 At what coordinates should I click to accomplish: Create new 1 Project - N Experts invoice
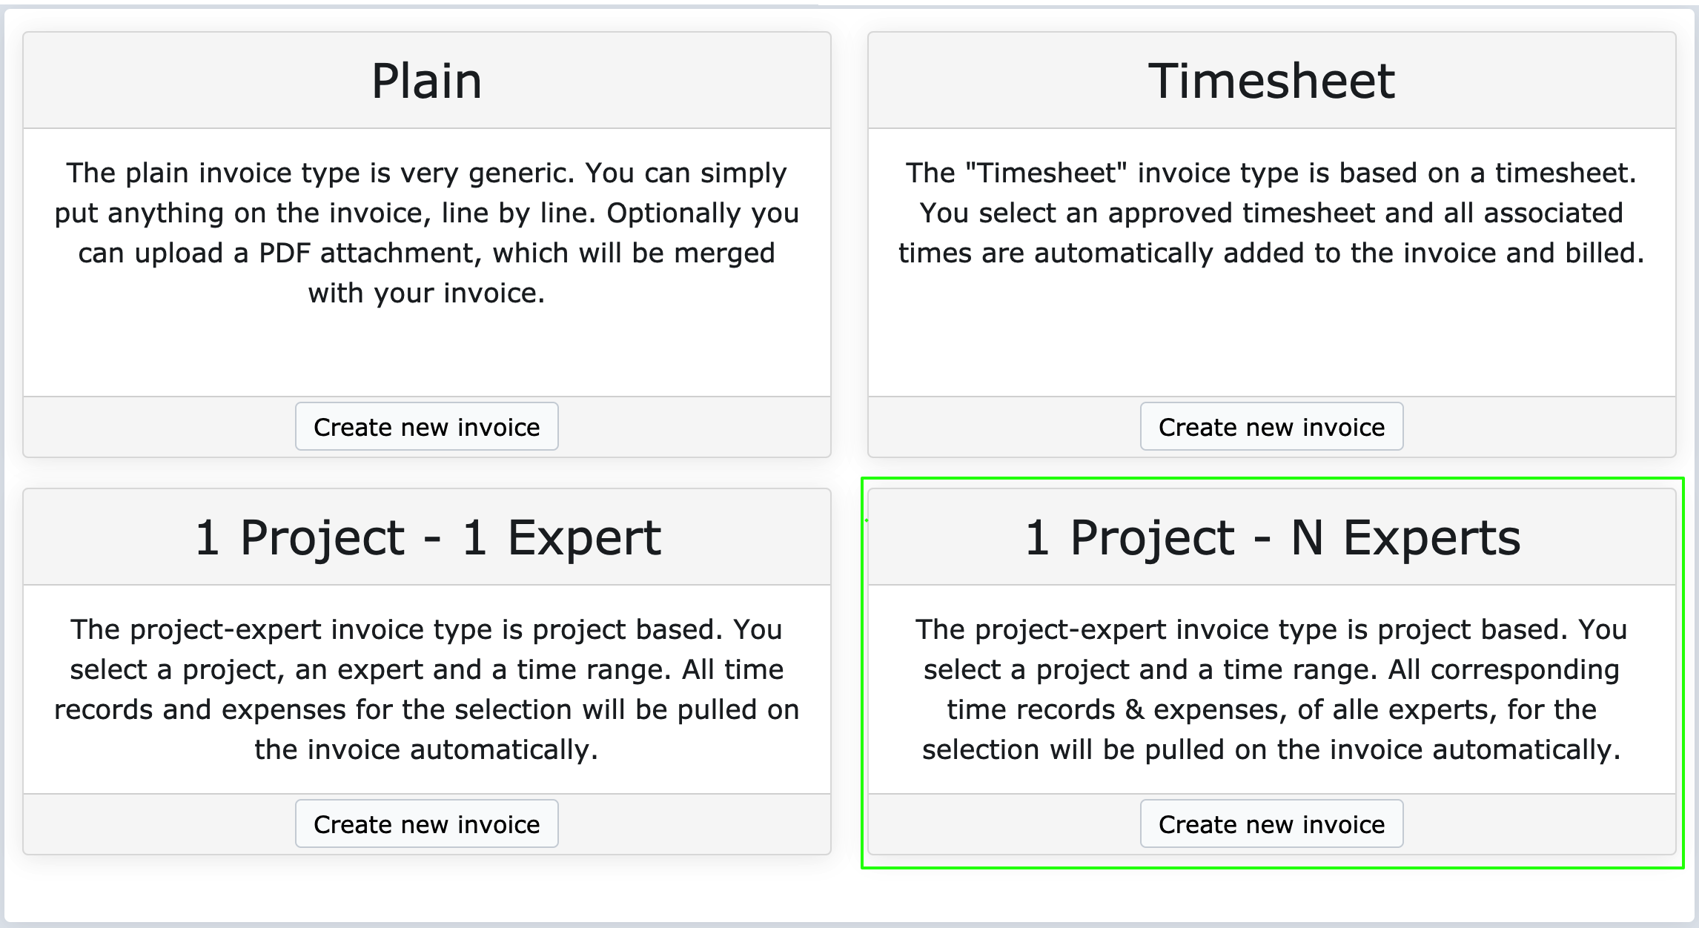coord(1271,824)
